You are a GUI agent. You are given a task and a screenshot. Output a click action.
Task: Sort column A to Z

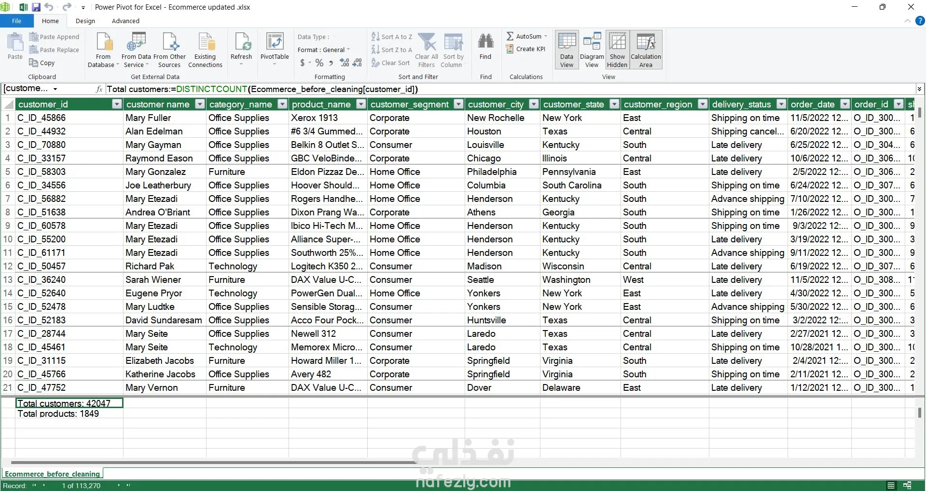point(392,37)
